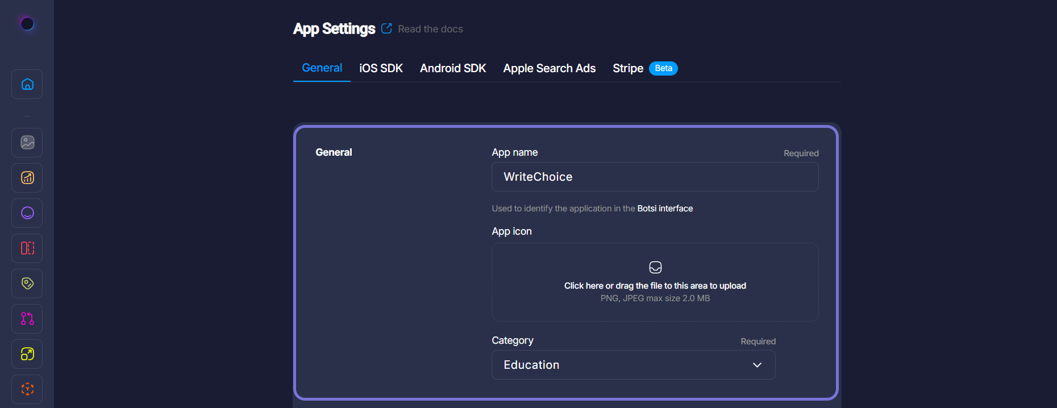Switch to the General tab
The height and width of the screenshot is (408, 1057).
[x=322, y=68]
